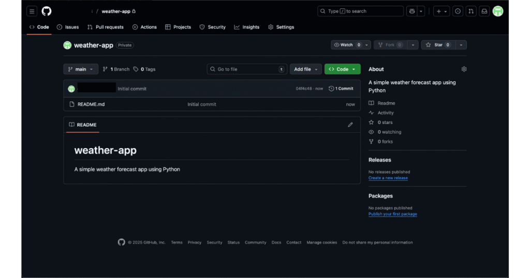The width and height of the screenshot is (530, 278).
Task: Open the create new plus dropdown
Action: point(441,11)
